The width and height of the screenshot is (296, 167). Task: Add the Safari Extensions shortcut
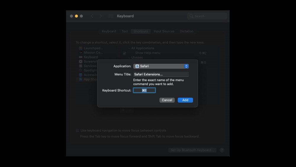click(185, 100)
